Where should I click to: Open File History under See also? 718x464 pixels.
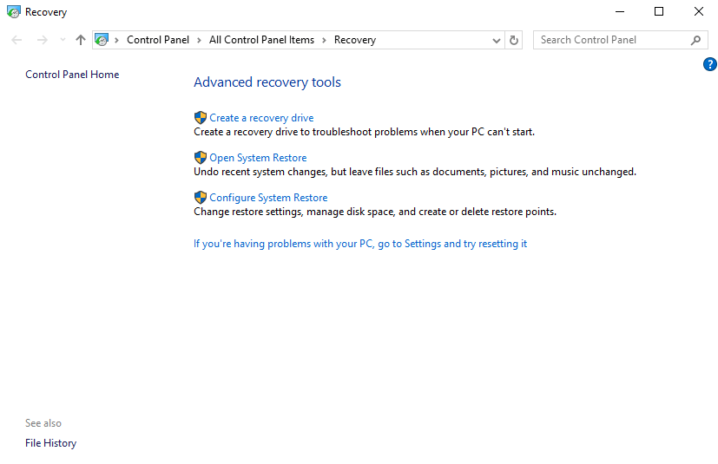pos(50,443)
